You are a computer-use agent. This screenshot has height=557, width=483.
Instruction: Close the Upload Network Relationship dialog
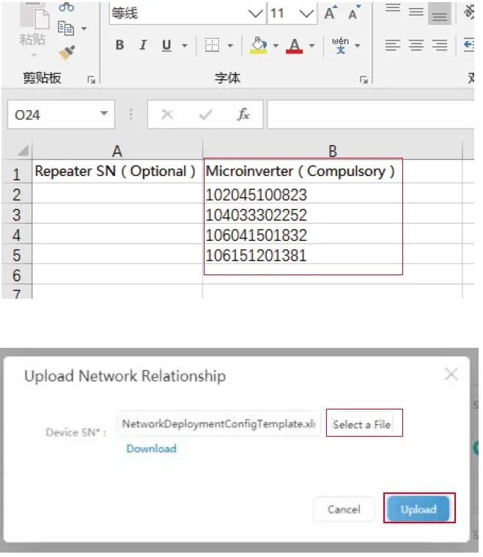(x=451, y=374)
